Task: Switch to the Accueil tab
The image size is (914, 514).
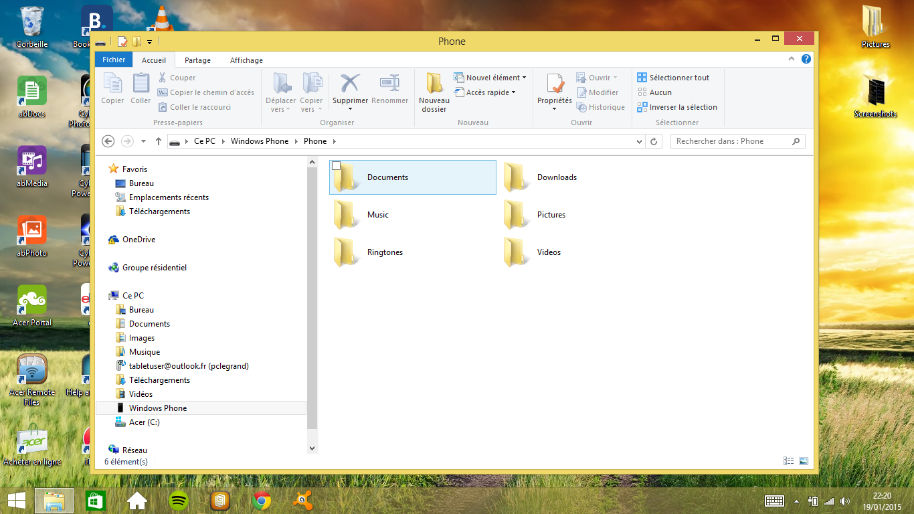Action: [x=154, y=60]
